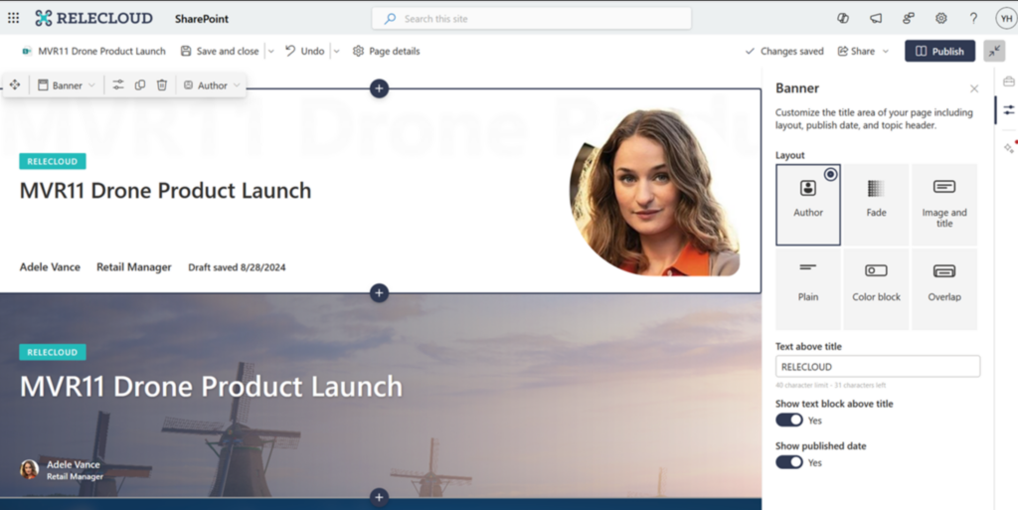Click the move web part icon

(x=15, y=85)
